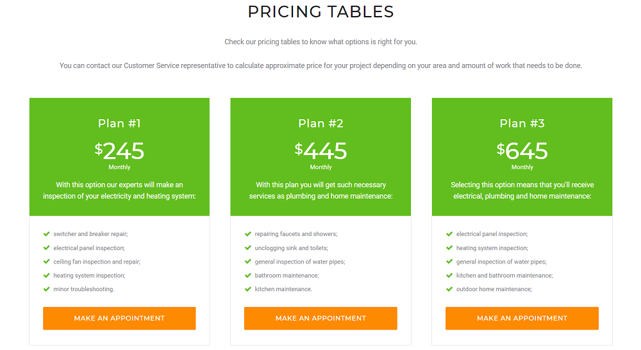This screenshot has width=641, height=350.
Task: Click the heating system inspection item in Plan #1
Action: pos(89,276)
